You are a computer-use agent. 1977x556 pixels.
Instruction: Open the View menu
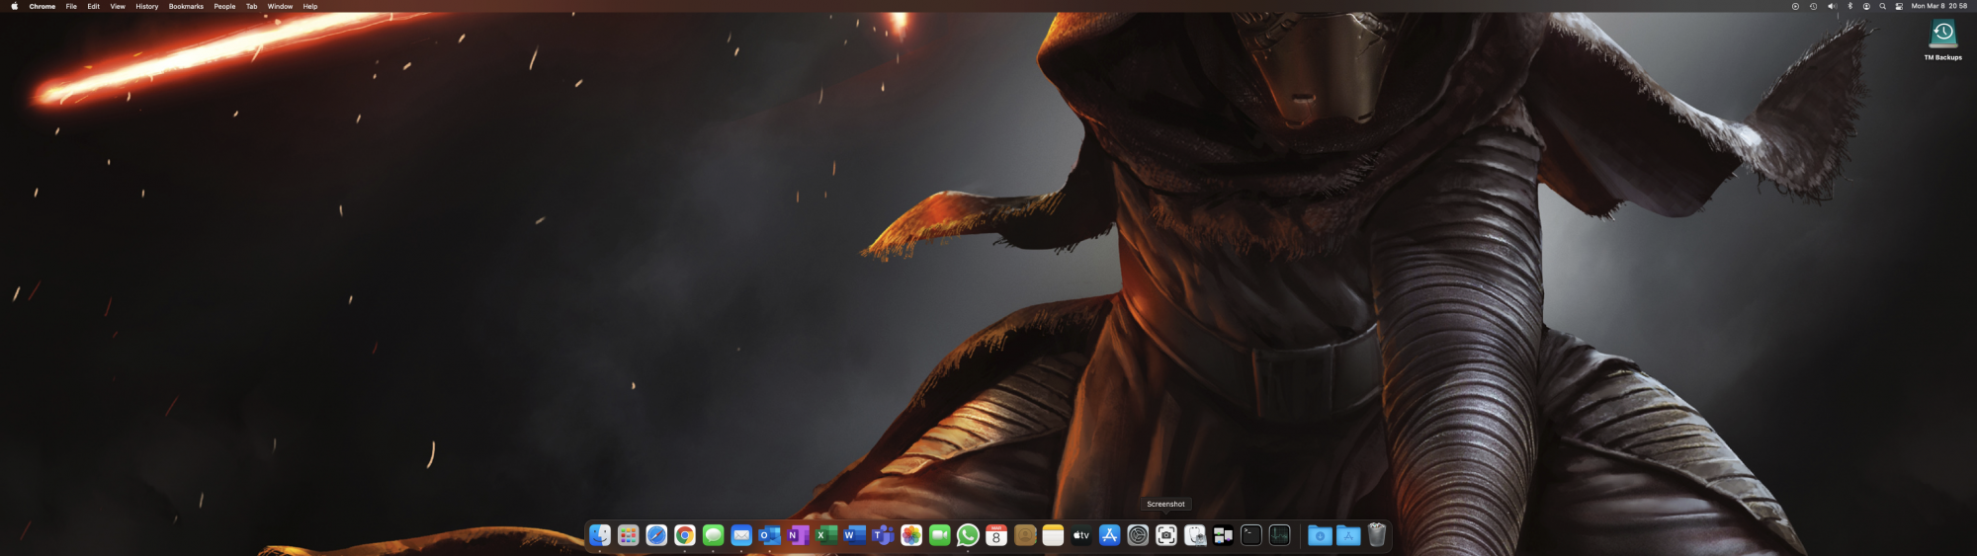118,6
